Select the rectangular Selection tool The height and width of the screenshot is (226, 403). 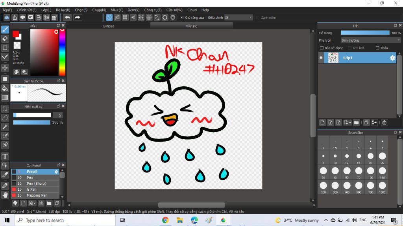point(5,108)
